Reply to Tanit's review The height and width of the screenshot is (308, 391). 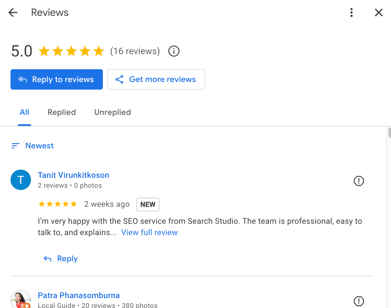pyautogui.click(x=61, y=259)
